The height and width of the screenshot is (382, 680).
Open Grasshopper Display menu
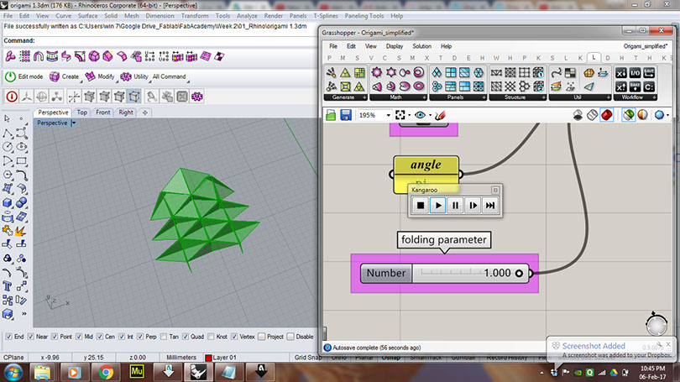click(x=395, y=46)
